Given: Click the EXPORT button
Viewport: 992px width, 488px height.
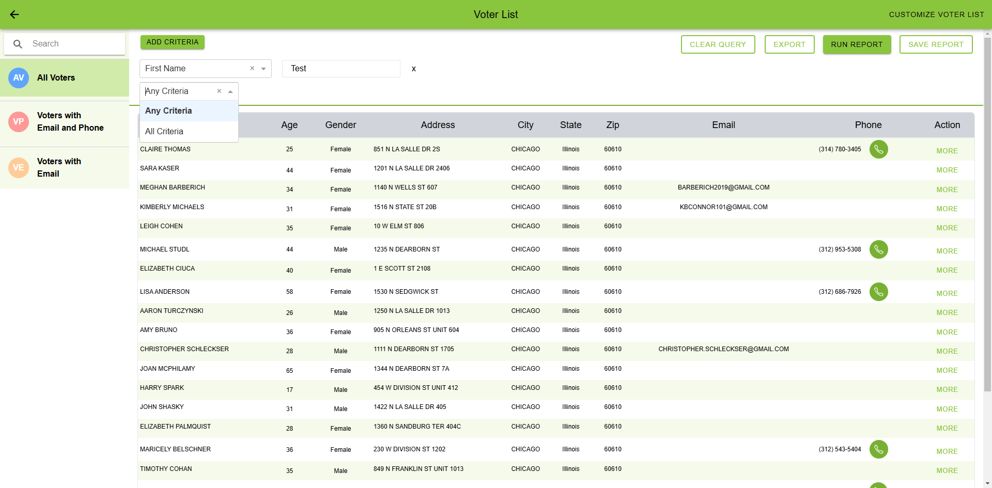Looking at the screenshot, I should [x=789, y=44].
